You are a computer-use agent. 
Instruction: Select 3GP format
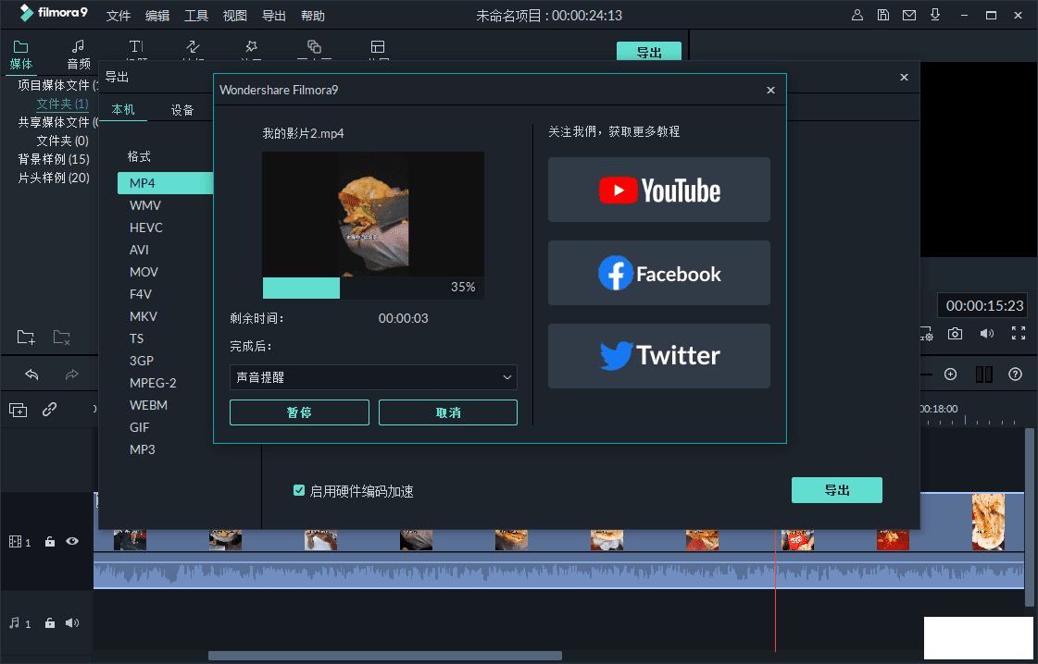(x=142, y=361)
